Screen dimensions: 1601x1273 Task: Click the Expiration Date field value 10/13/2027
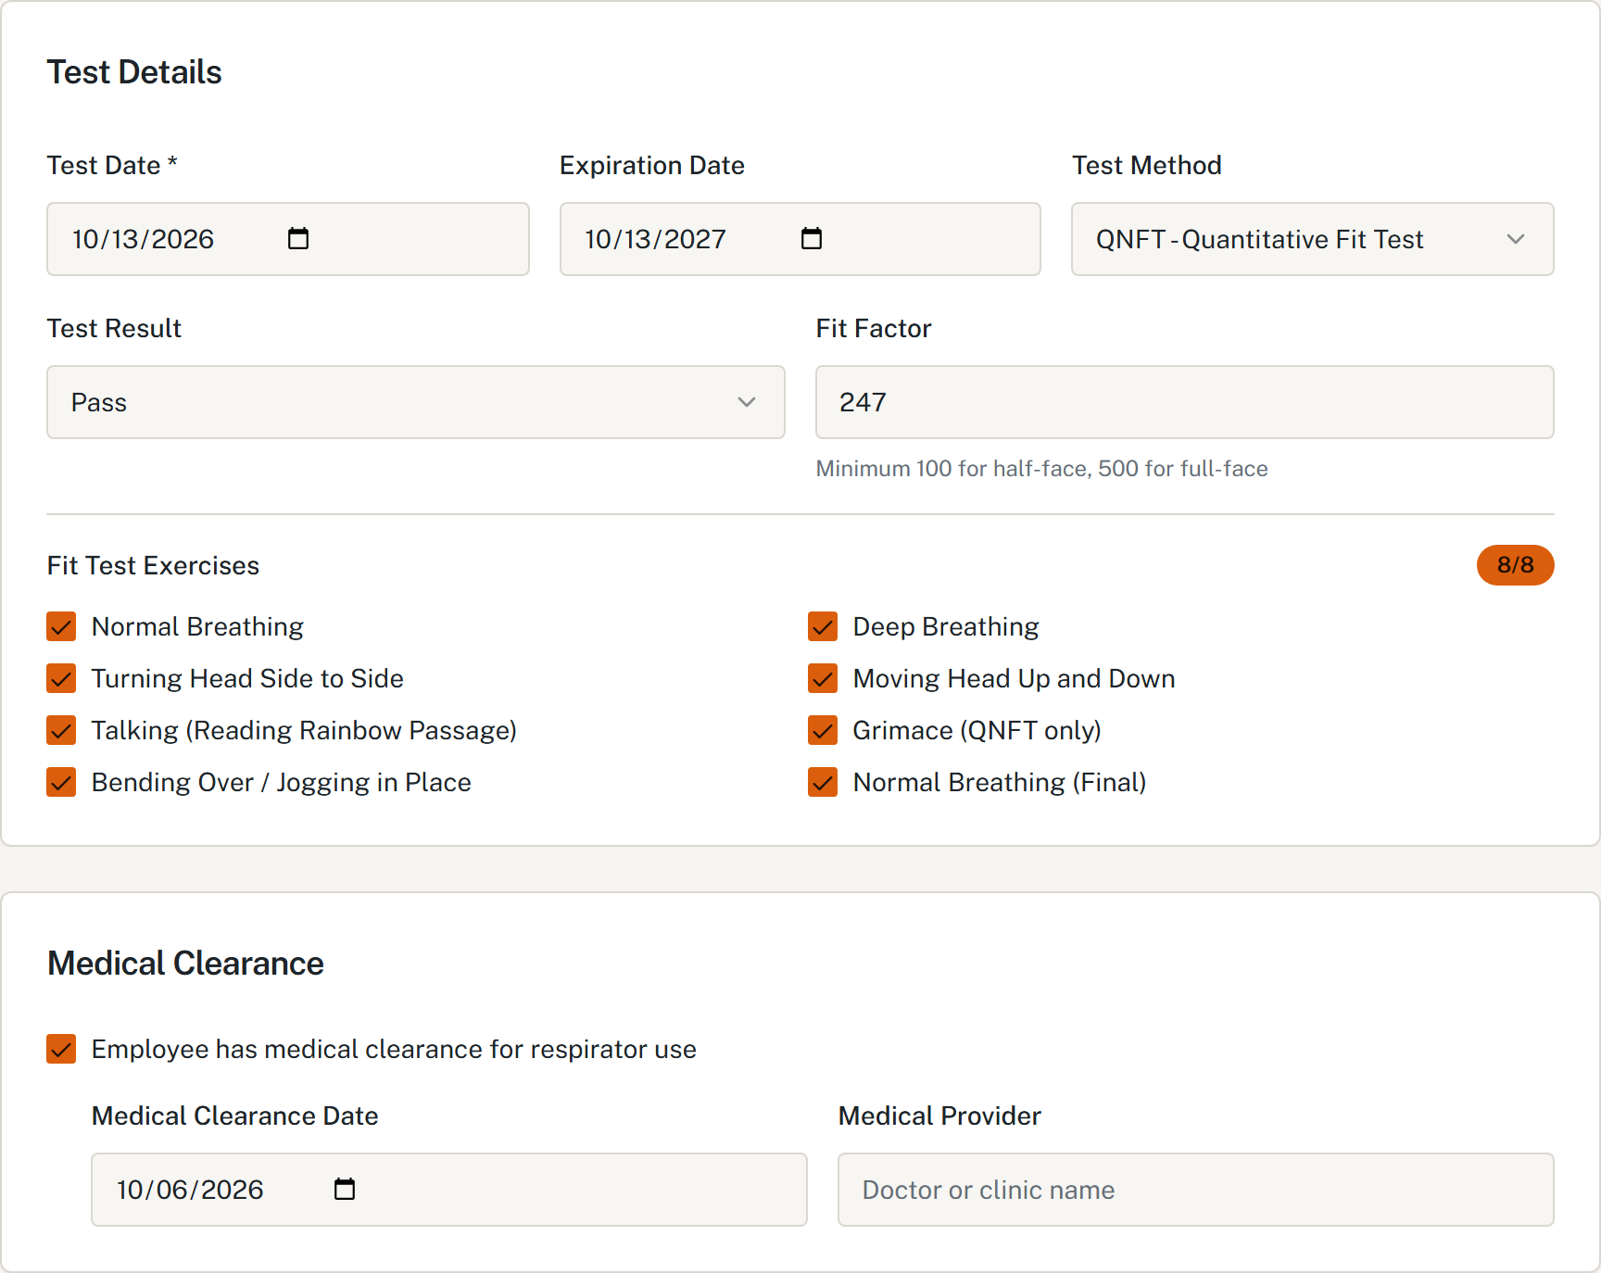[656, 239]
